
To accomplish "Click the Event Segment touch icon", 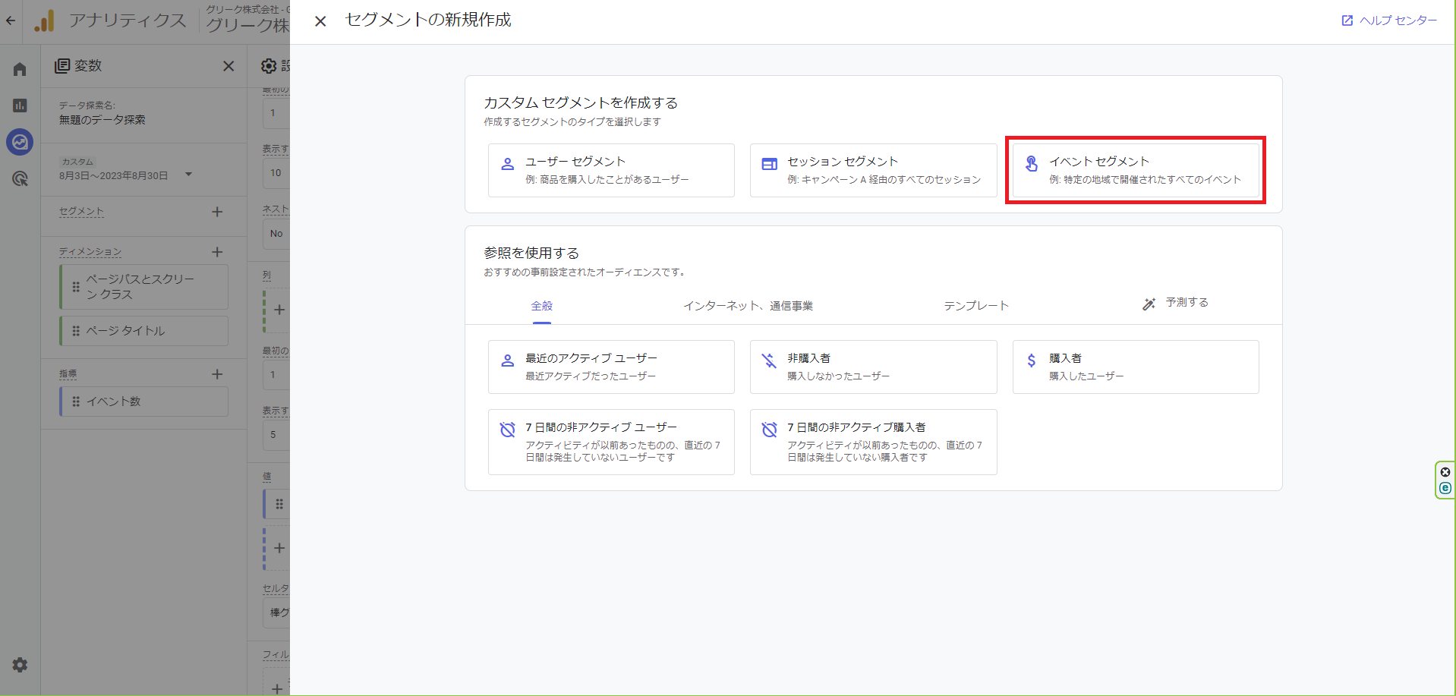I will click(1032, 163).
